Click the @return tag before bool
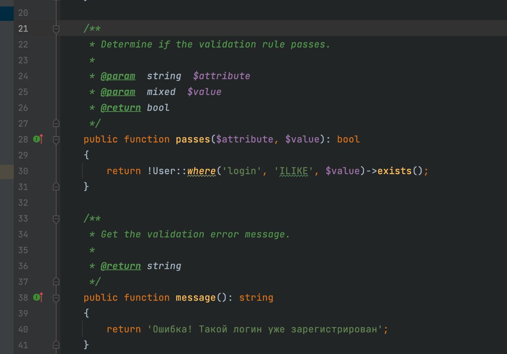This screenshot has width=507, height=354. coord(121,108)
